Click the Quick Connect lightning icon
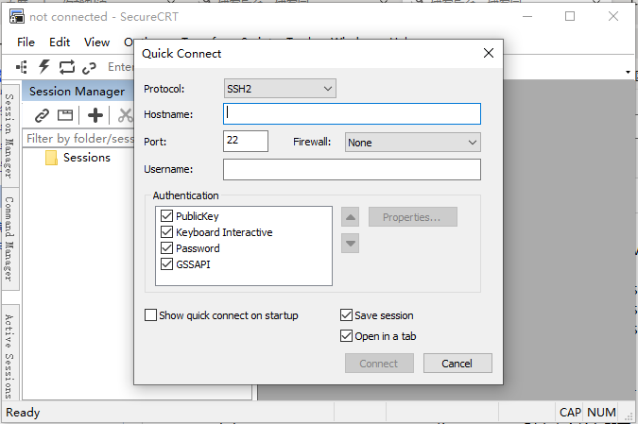This screenshot has height=424, width=638. tap(44, 67)
